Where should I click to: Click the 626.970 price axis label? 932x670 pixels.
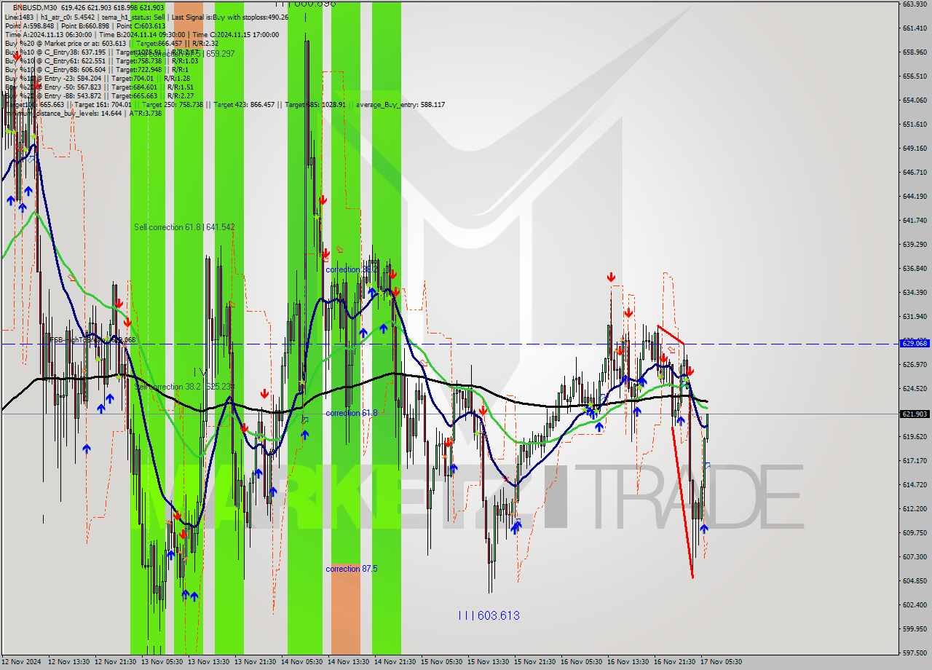pos(914,364)
